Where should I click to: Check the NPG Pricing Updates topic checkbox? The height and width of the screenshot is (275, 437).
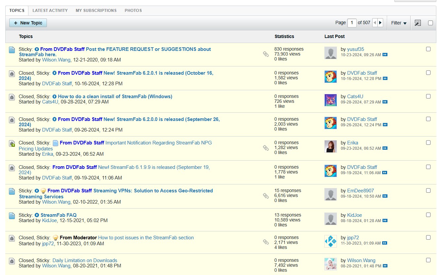(x=428, y=143)
